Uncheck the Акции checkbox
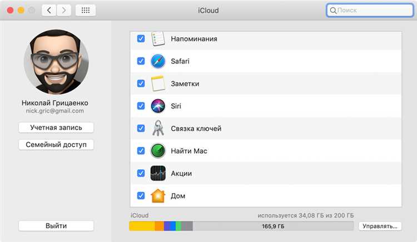417x242 pixels. [x=141, y=174]
